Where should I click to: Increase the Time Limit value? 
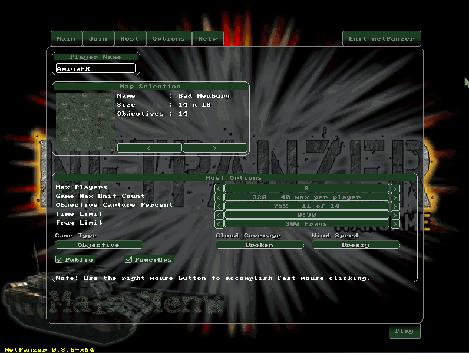395,215
